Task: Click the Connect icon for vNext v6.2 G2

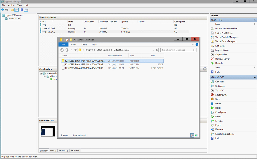Action: click(212, 82)
